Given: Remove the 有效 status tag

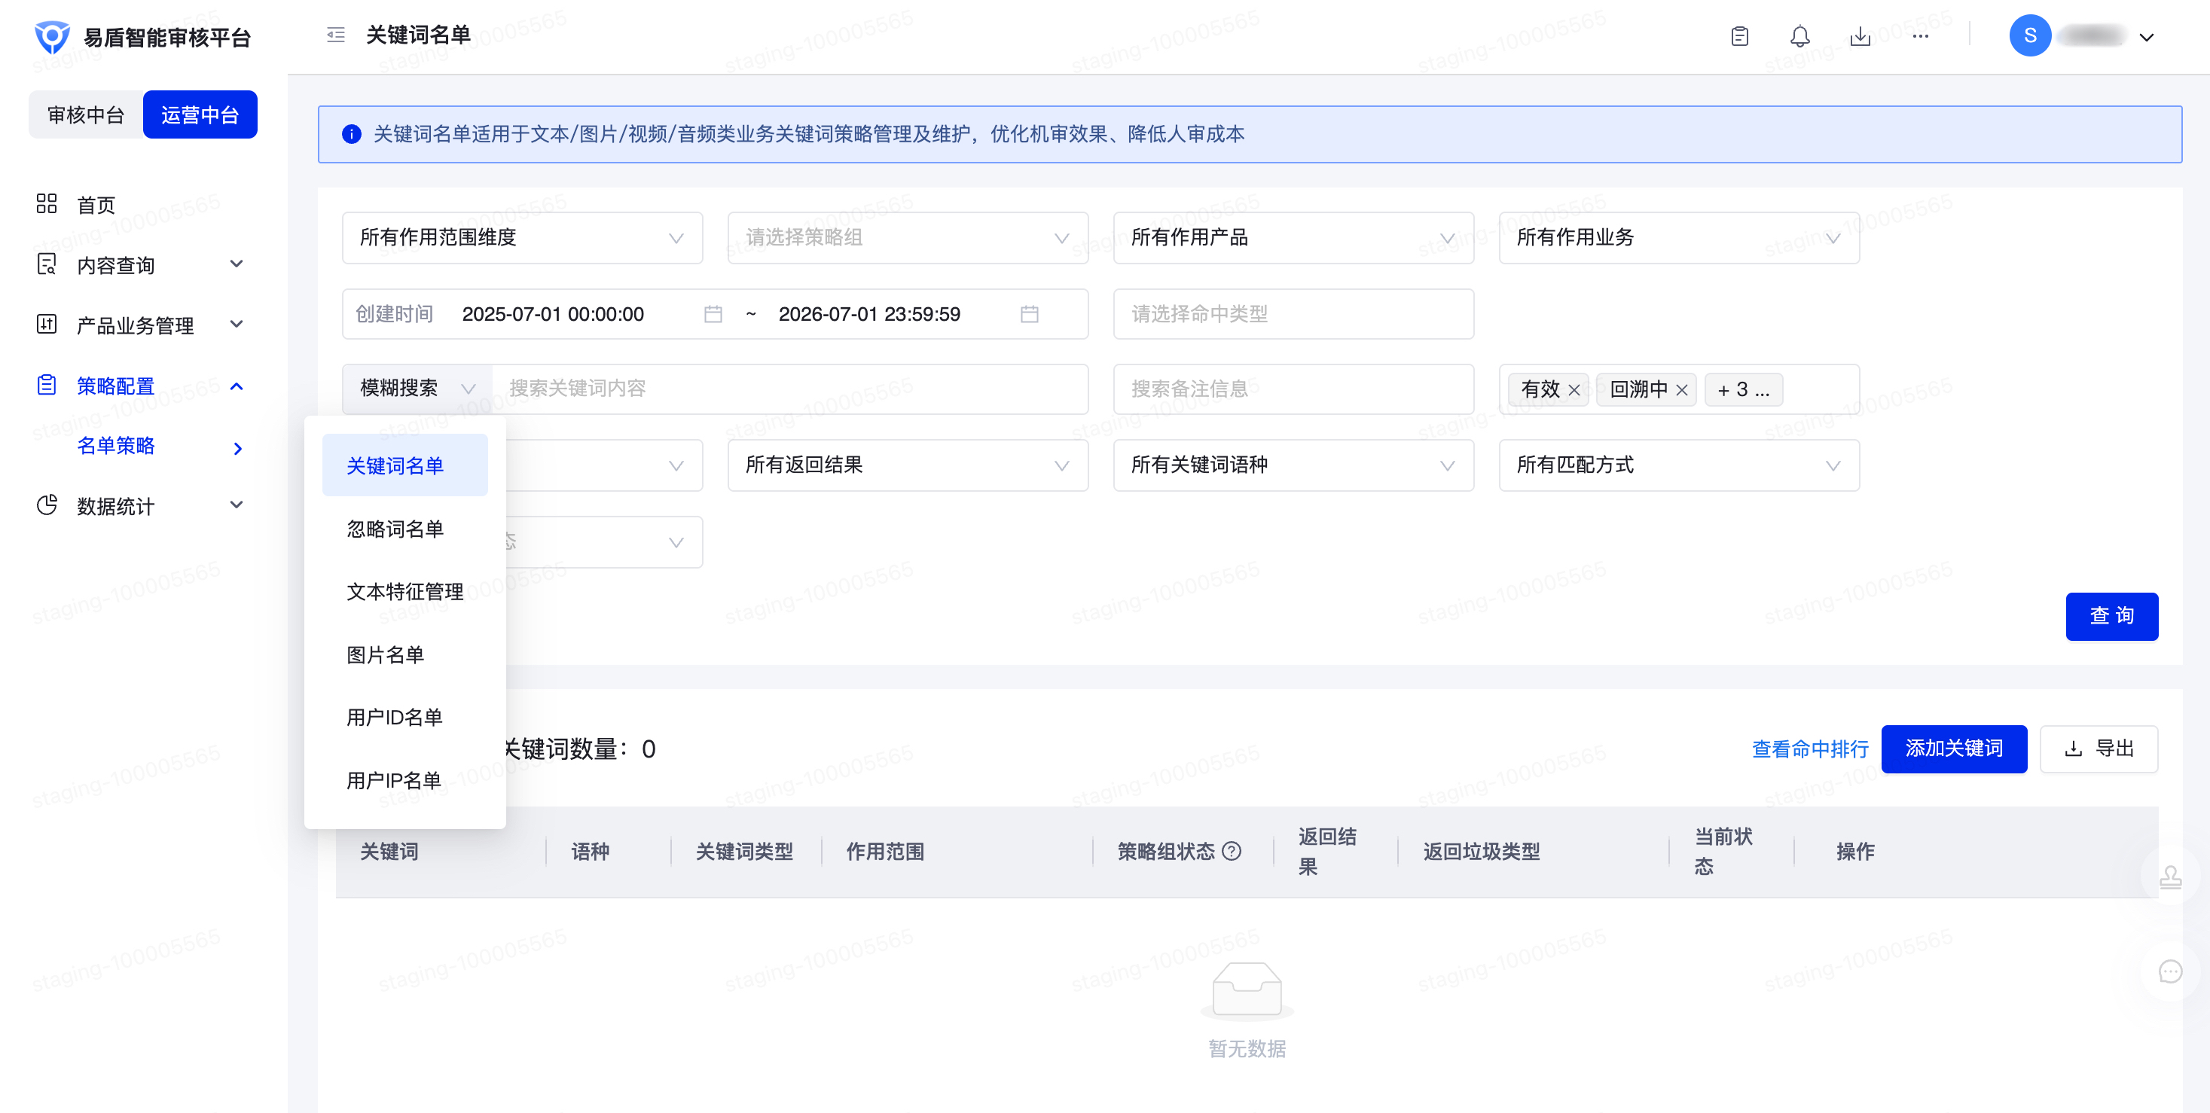Looking at the screenshot, I should coord(1574,390).
